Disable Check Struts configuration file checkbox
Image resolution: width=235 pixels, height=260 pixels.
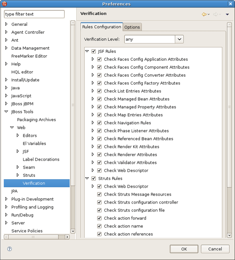click(99, 210)
